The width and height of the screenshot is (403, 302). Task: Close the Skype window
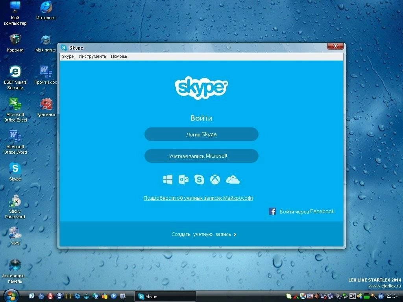pyautogui.click(x=335, y=46)
